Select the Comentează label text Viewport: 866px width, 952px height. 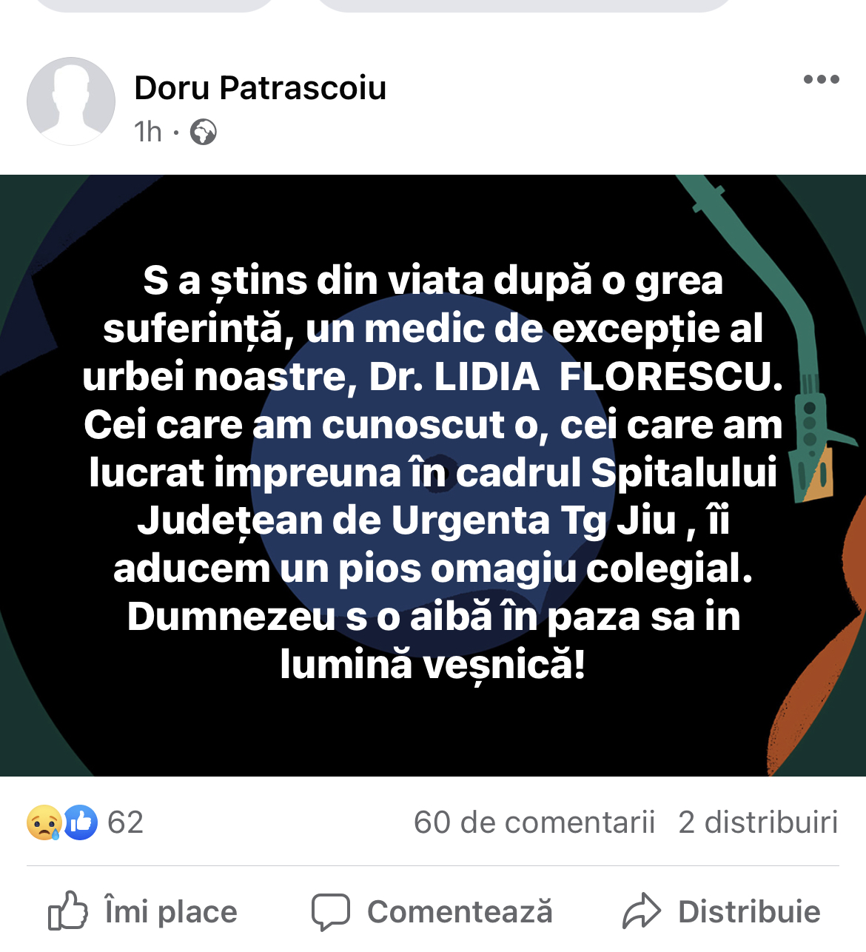pos(460,912)
